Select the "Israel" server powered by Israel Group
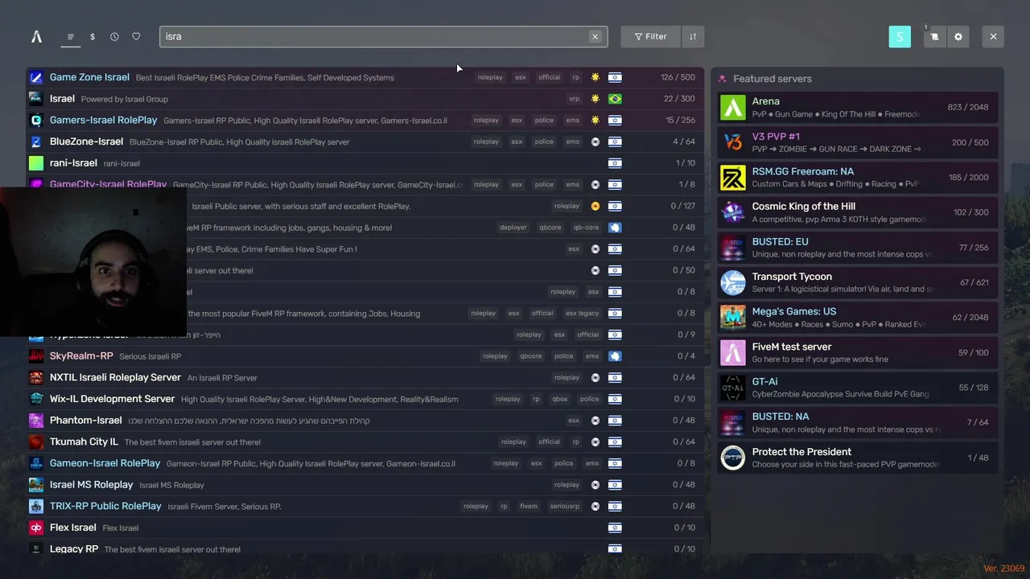 (x=62, y=99)
